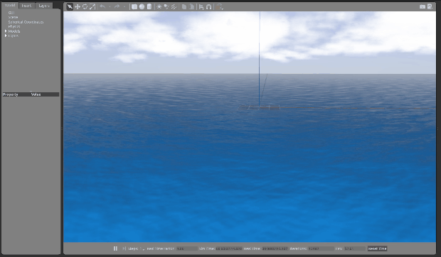Toggle the Snap magnet tool
This screenshot has height=257, width=441.
pyautogui.click(x=208, y=6)
